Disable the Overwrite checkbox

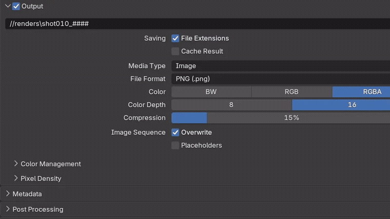175,132
